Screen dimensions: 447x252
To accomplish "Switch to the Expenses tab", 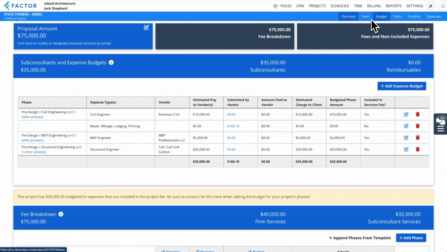I will click(434, 16).
